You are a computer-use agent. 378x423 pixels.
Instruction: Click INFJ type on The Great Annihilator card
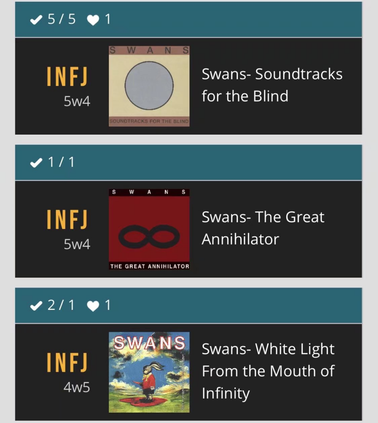tap(67, 219)
